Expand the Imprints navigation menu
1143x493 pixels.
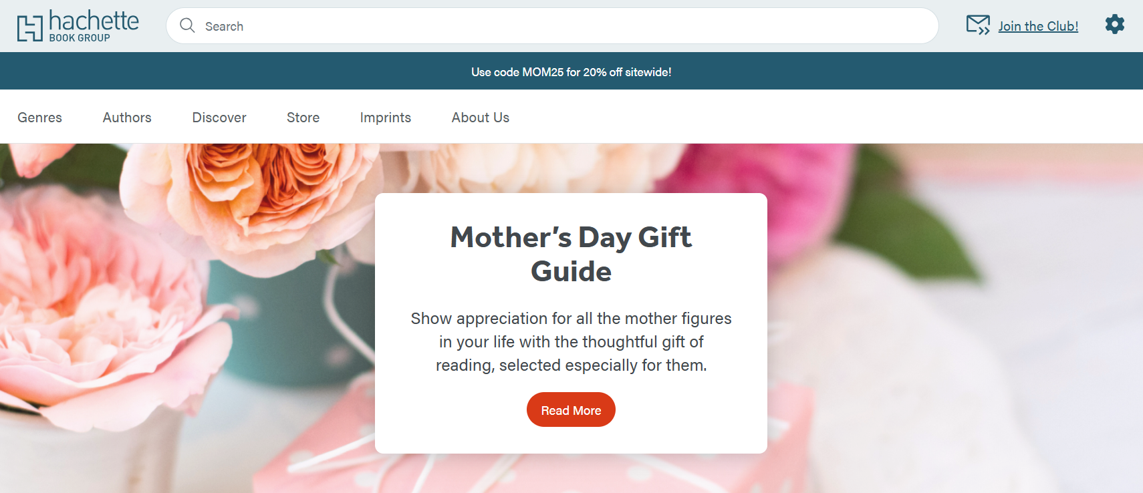tap(385, 118)
